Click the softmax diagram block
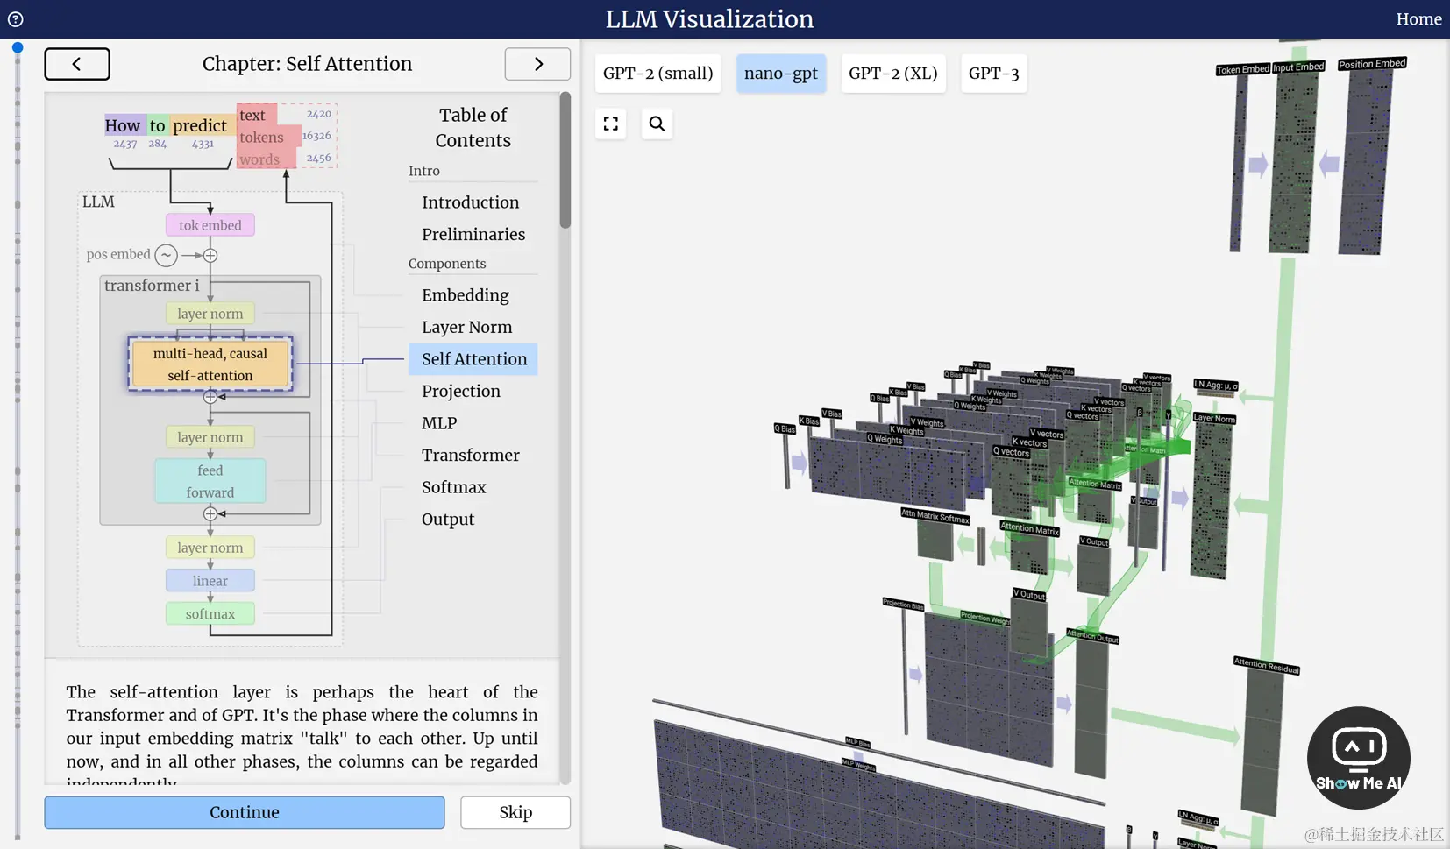The image size is (1450, 849). tap(210, 614)
